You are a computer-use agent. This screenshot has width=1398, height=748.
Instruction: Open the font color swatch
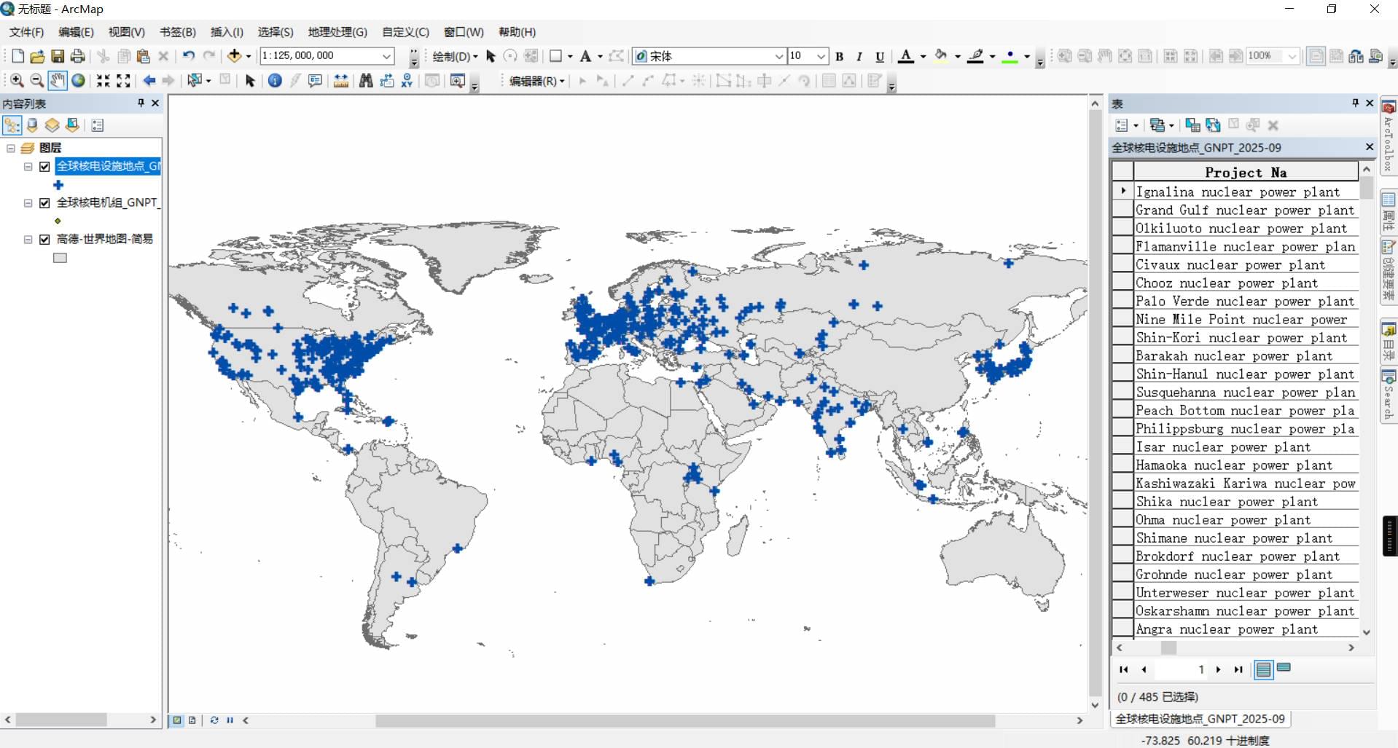pos(906,56)
